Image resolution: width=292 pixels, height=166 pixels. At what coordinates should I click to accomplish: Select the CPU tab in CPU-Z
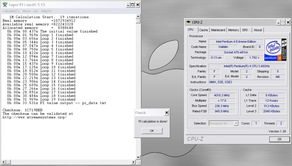[191, 30]
